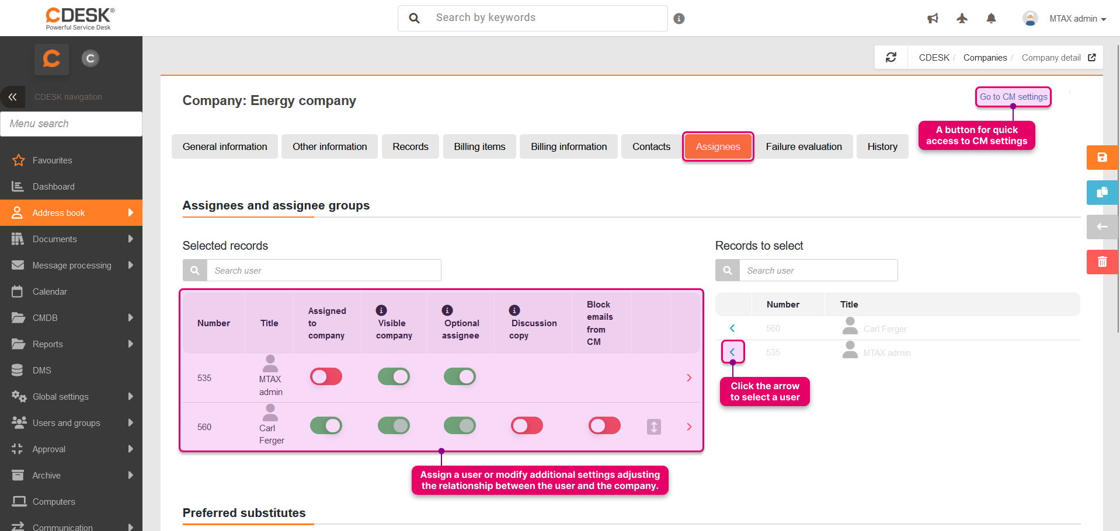Toggle Visible company for Carl Ferger

tap(394, 426)
